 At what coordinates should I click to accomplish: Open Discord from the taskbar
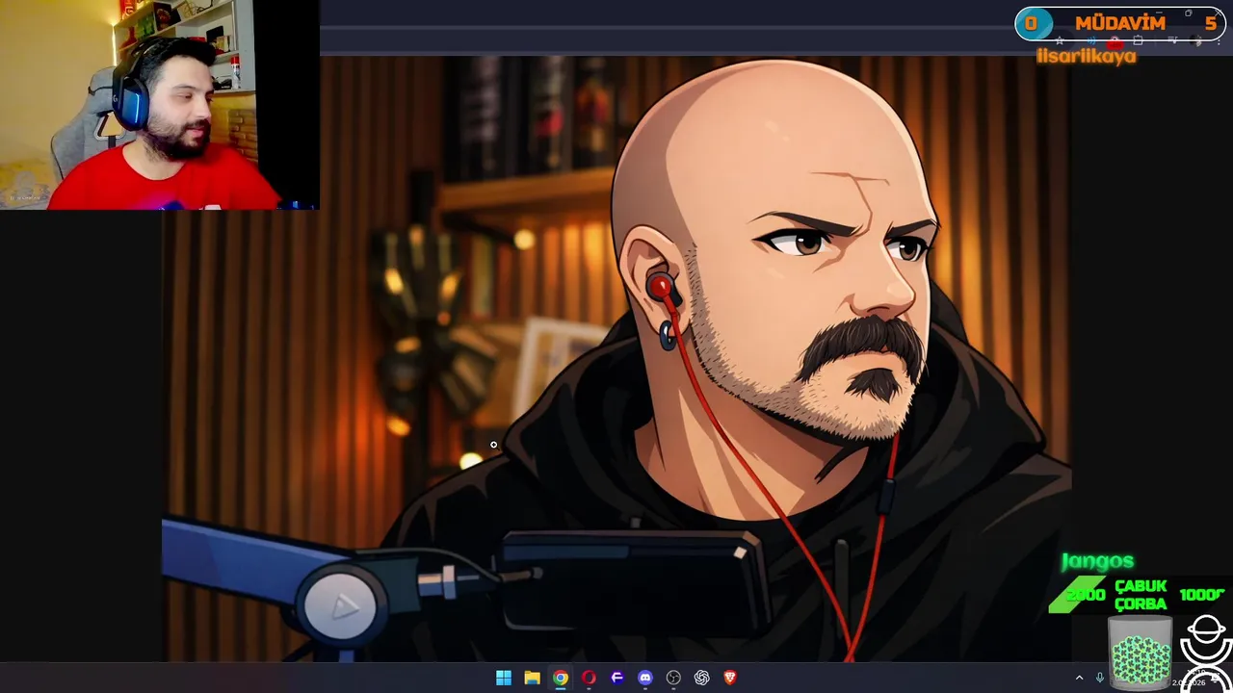(645, 678)
